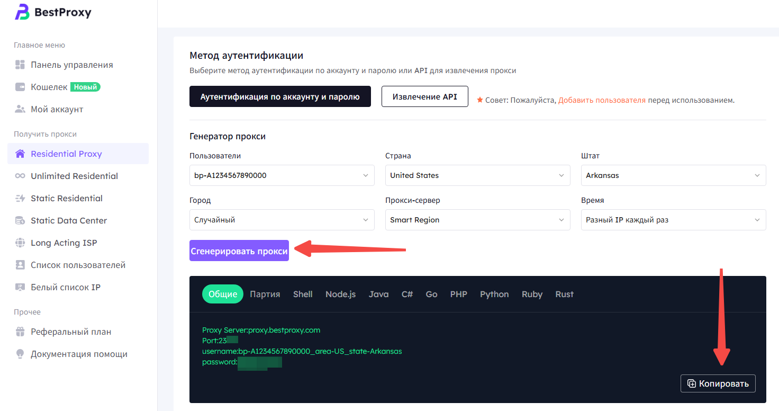Expand the Страна dropdown showing United States
Image resolution: width=779 pixels, height=411 pixels.
click(477, 175)
